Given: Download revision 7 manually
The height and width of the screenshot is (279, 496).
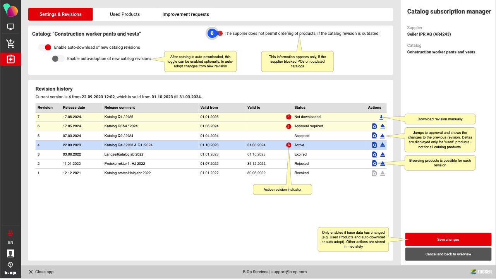Looking at the screenshot, I should pyautogui.click(x=381, y=117).
